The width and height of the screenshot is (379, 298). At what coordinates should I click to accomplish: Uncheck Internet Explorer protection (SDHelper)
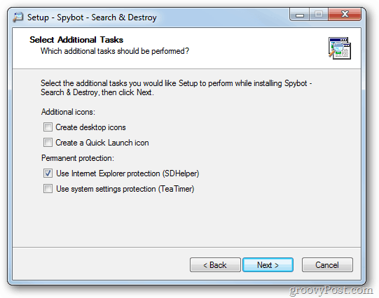48,173
